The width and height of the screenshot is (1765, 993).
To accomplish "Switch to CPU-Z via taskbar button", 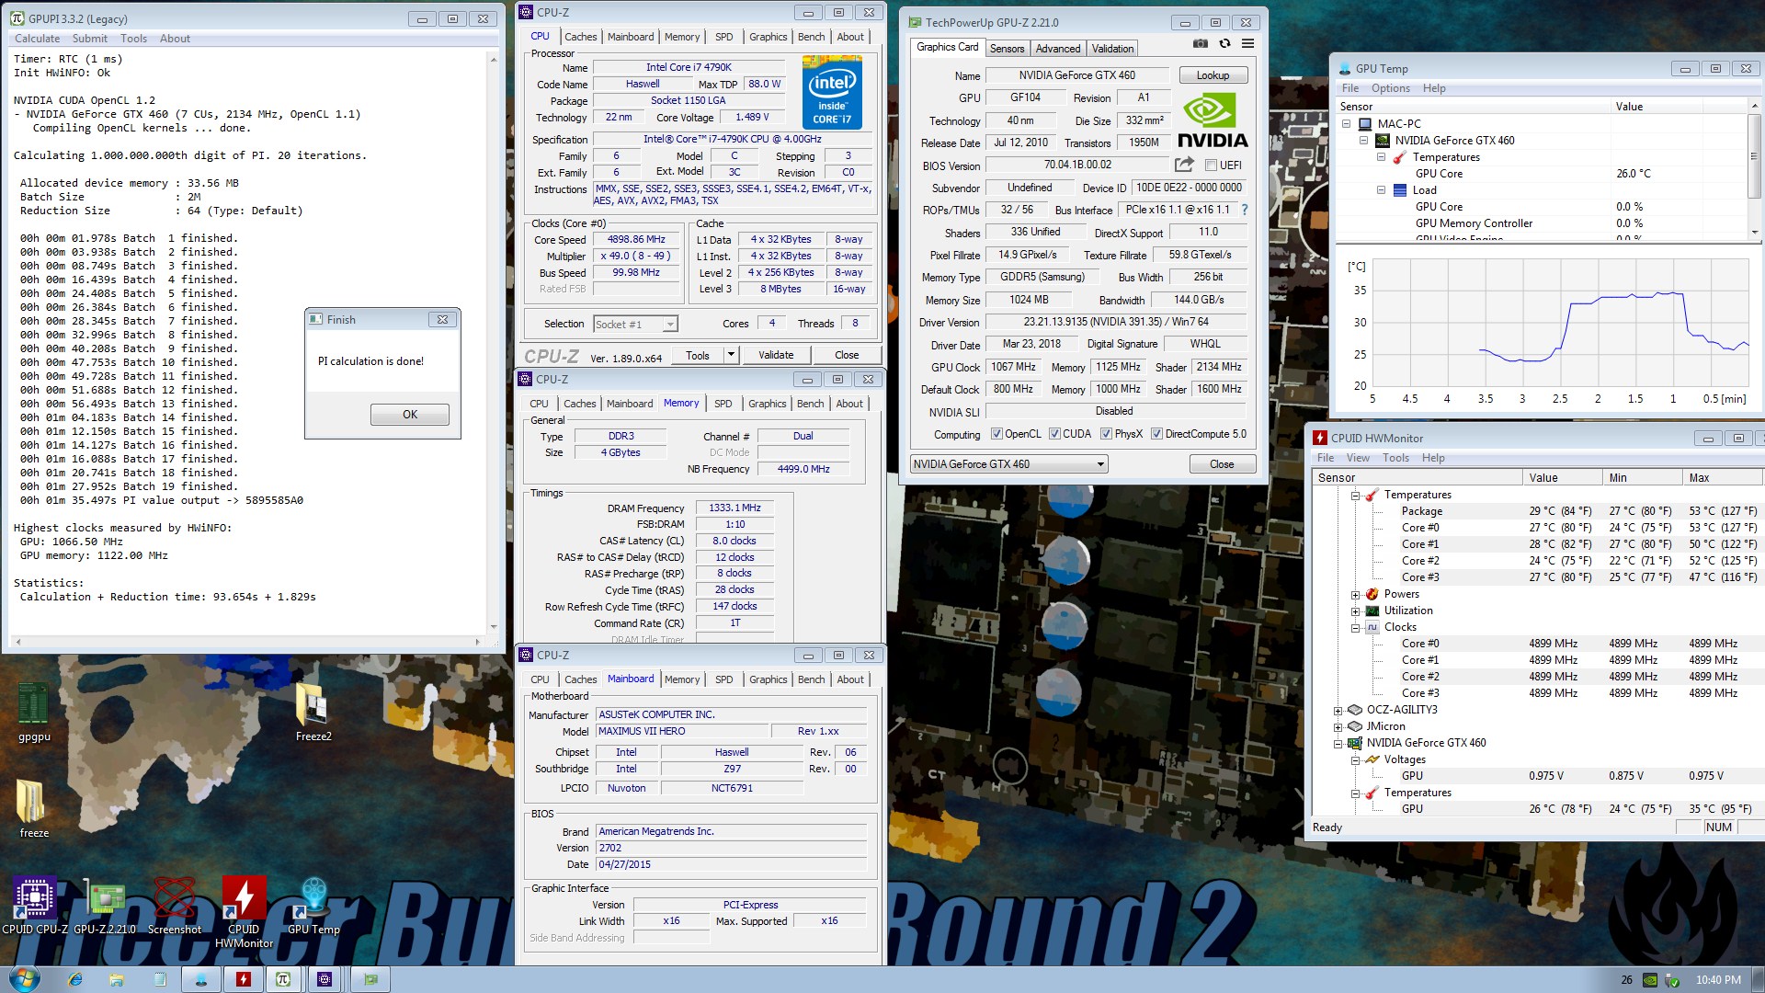I will pos(325,979).
